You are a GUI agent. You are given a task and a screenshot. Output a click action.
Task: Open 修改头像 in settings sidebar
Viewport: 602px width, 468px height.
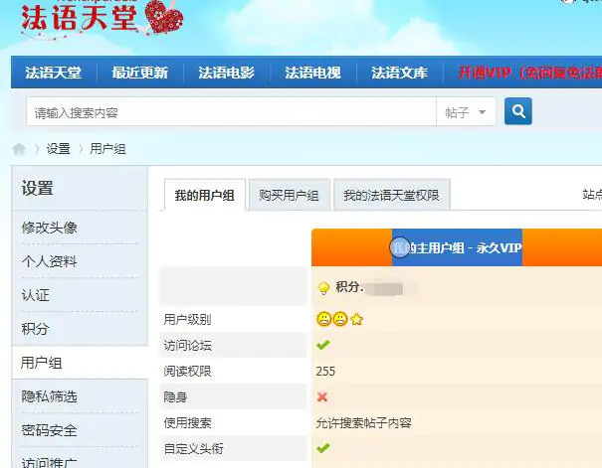point(50,228)
